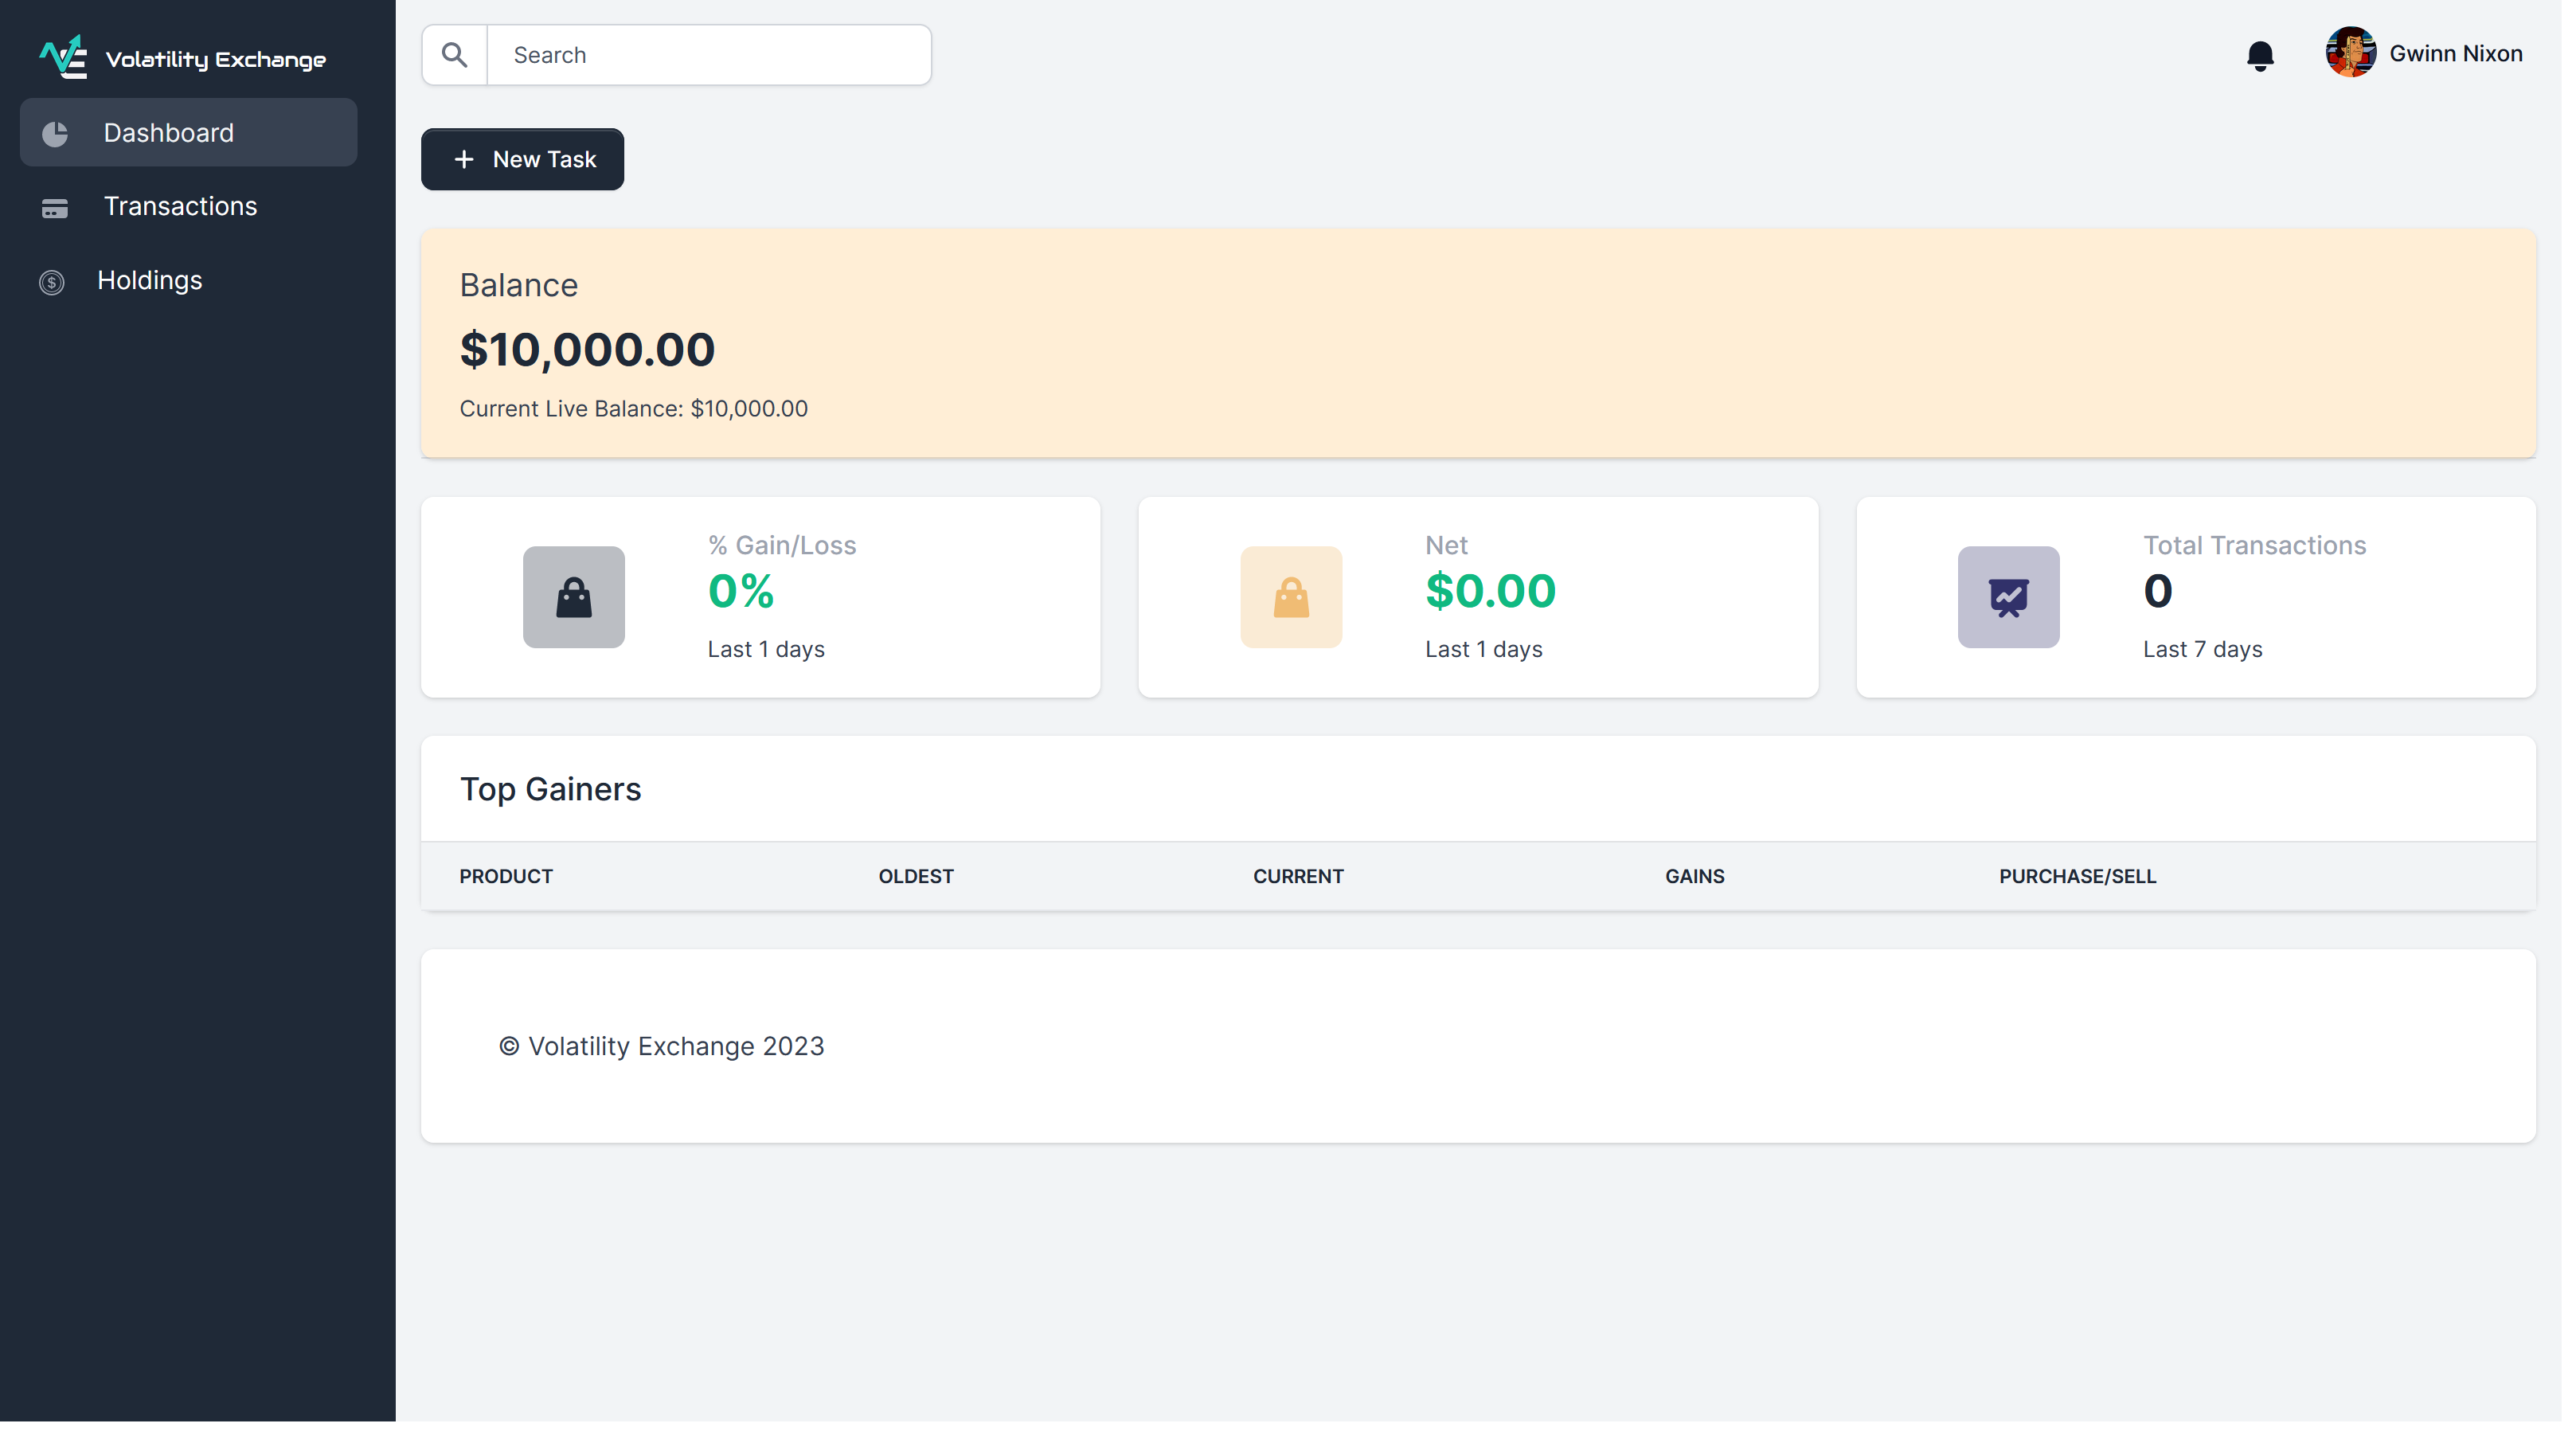Click the Holdings dollar coin icon

52,284
